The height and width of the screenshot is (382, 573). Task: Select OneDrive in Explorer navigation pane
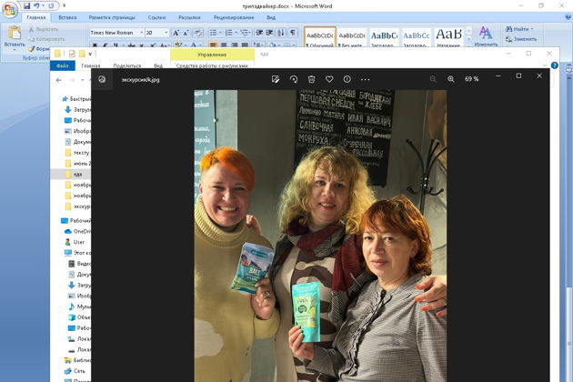tap(77, 231)
